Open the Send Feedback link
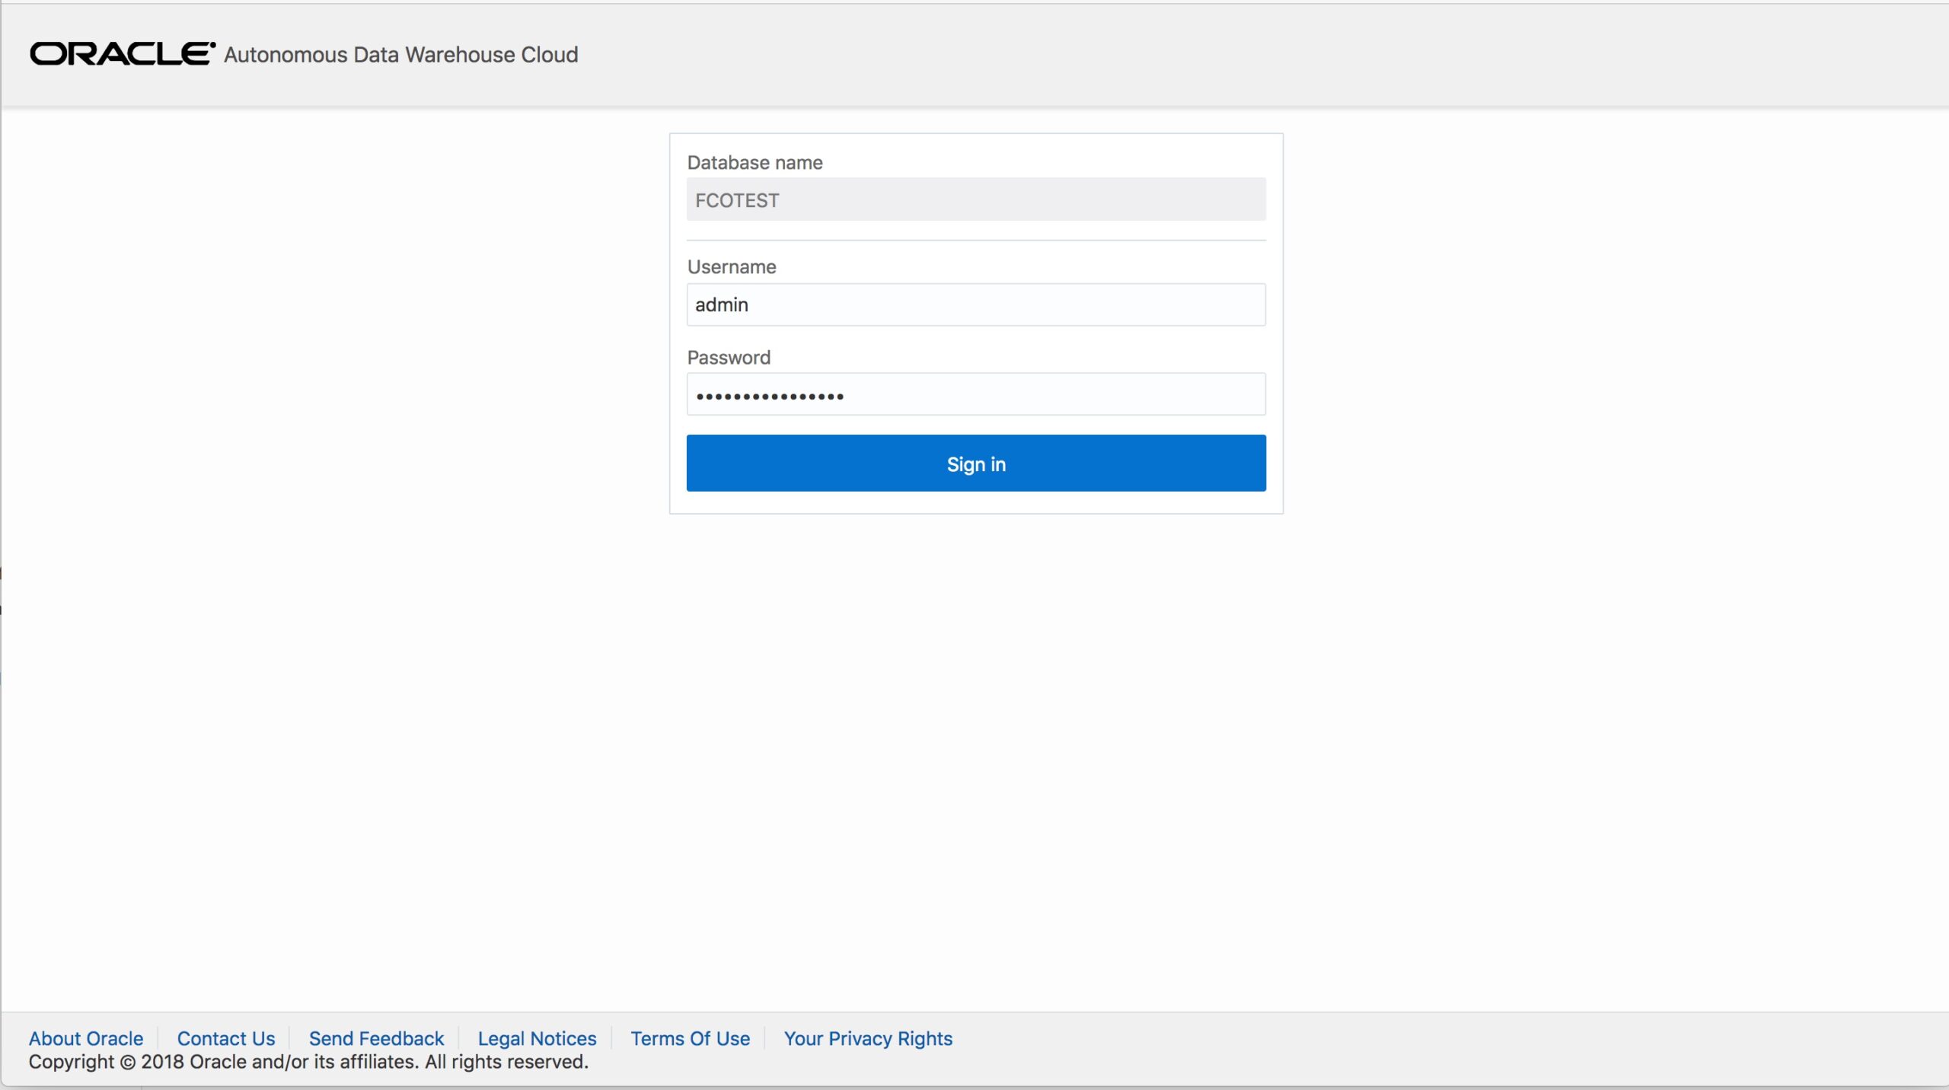The height and width of the screenshot is (1090, 1949). 376,1038
